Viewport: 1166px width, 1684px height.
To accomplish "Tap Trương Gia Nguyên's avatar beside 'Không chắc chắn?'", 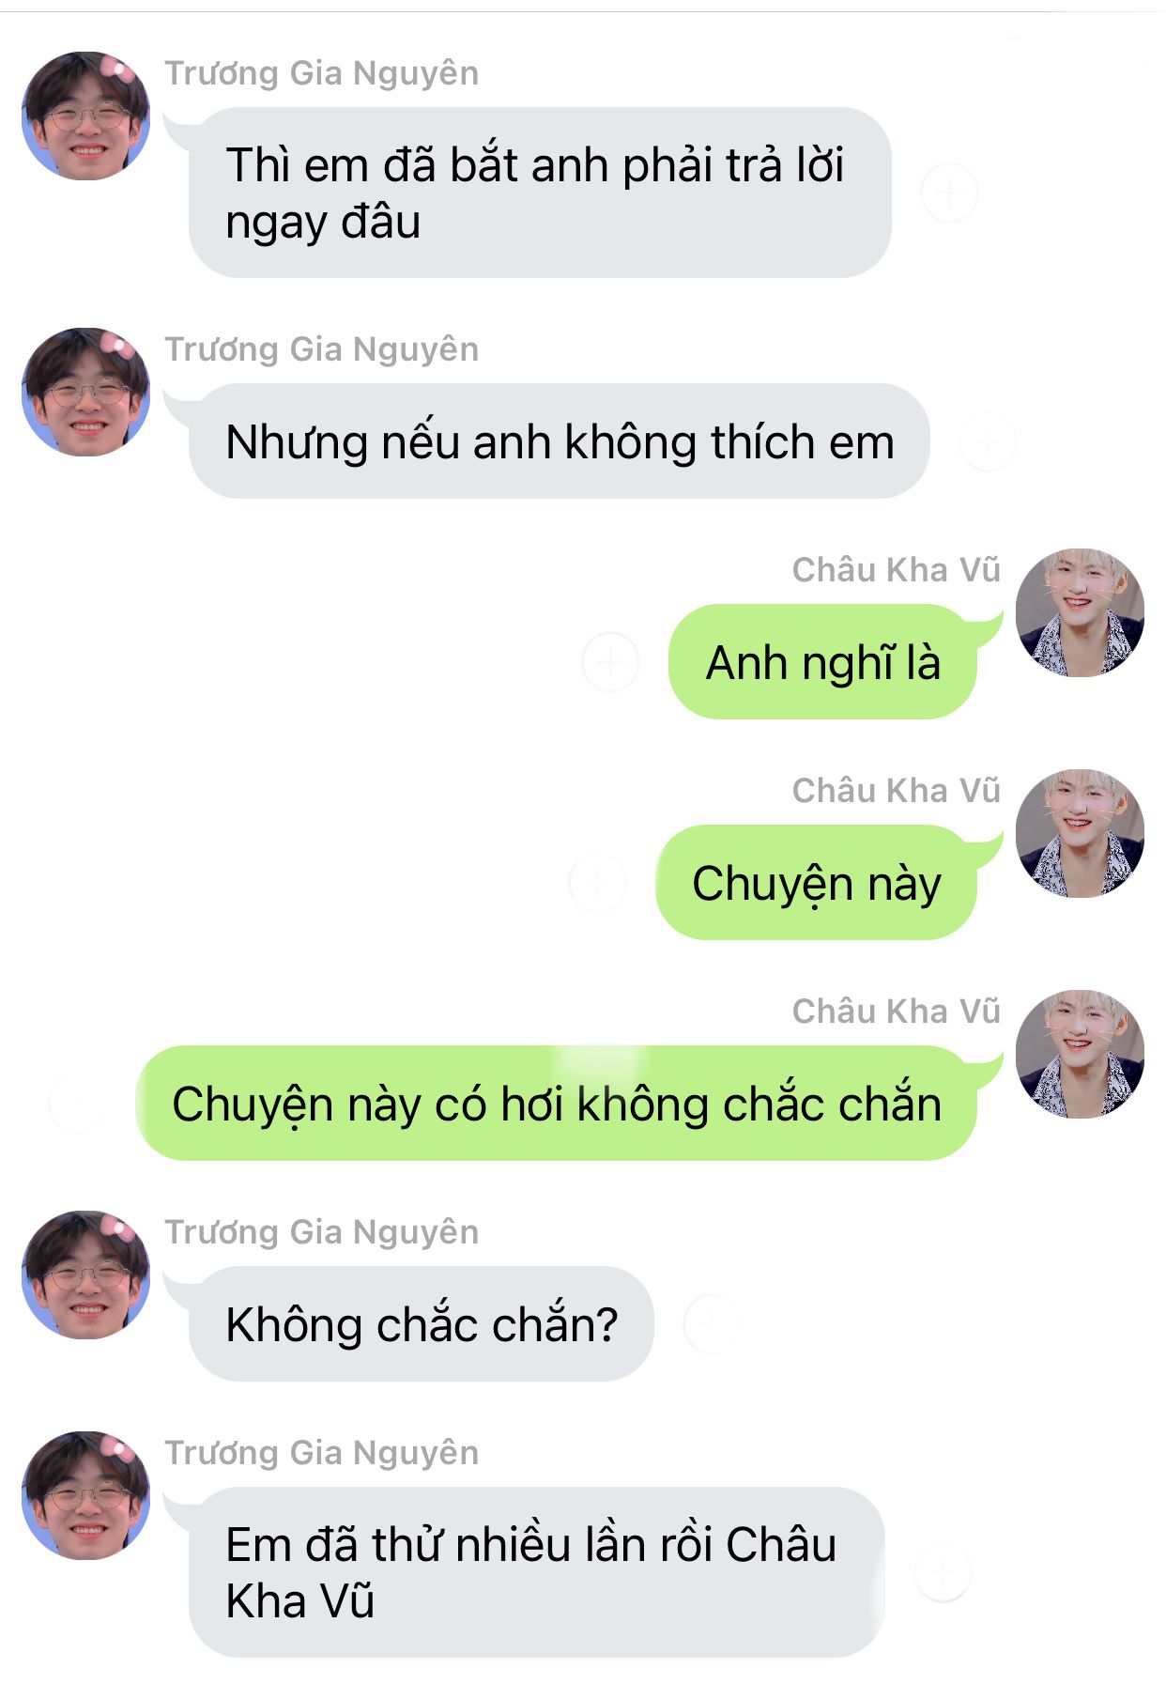I will 85,1275.
